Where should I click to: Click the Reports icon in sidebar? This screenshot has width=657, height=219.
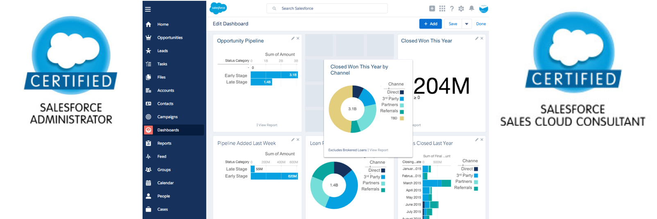[x=148, y=143]
